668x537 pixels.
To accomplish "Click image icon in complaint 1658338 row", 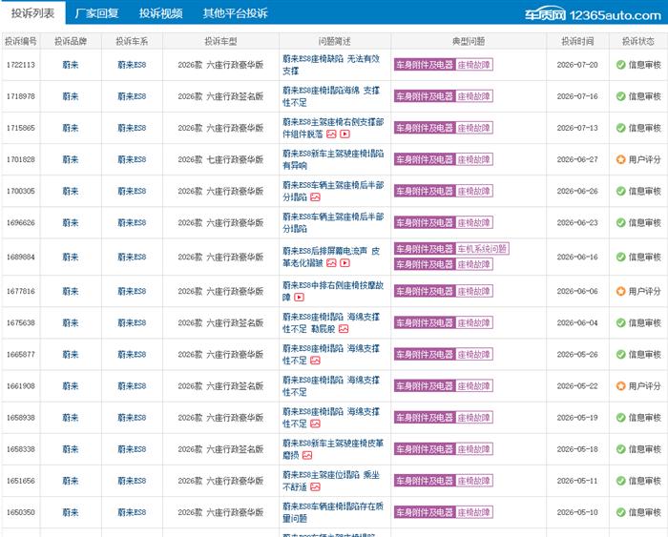I will click(x=307, y=455).
